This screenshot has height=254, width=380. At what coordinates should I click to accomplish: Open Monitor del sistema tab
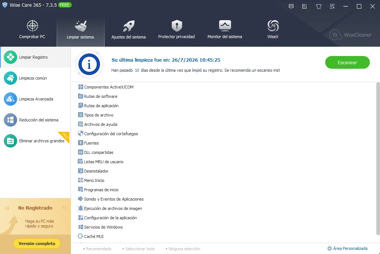(225, 30)
